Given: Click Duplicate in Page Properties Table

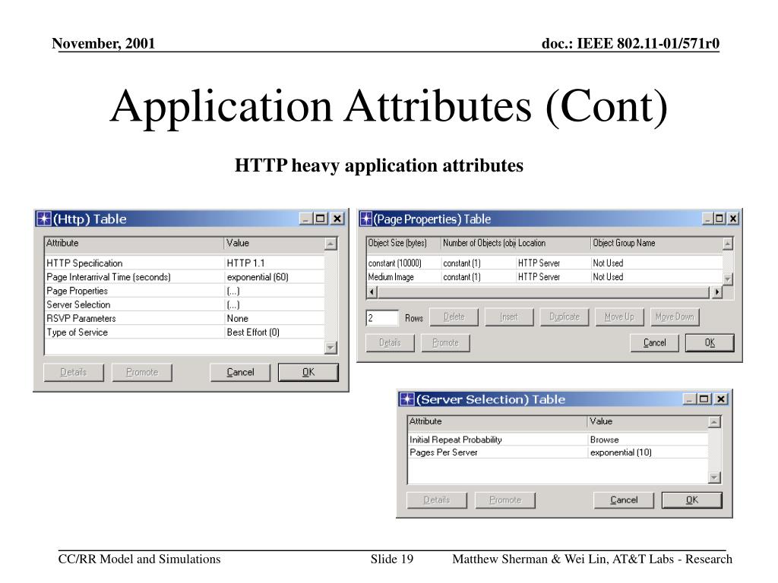Looking at the screenshot, I should point(565,317).
